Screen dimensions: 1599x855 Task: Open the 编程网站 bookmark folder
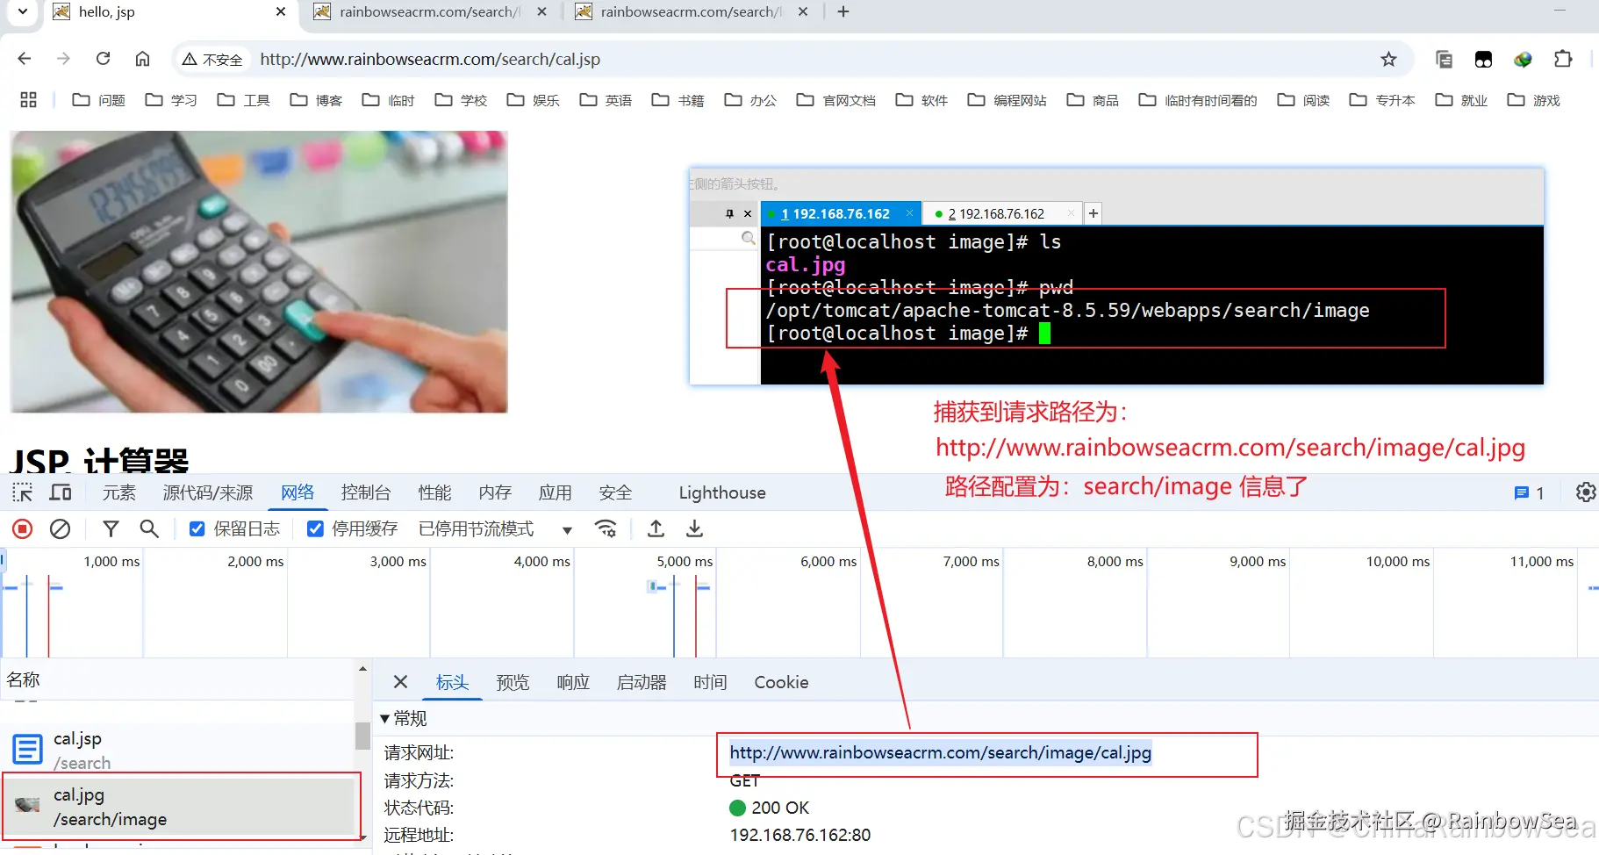click(x=1007, y=100)
